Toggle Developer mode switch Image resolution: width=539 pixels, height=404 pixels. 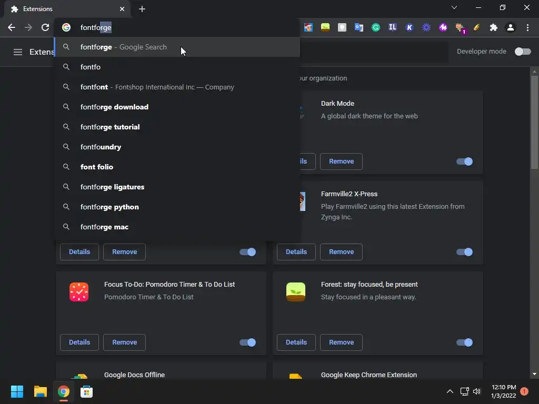coord(523,52)
